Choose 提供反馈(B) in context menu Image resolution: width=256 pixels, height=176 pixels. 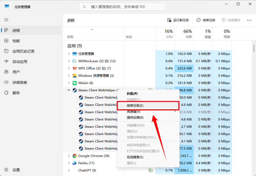[x=148, y=117]
